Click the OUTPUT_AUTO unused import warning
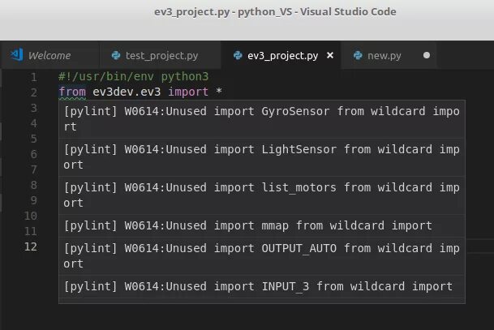494x330 pixels. click(262, 256)
